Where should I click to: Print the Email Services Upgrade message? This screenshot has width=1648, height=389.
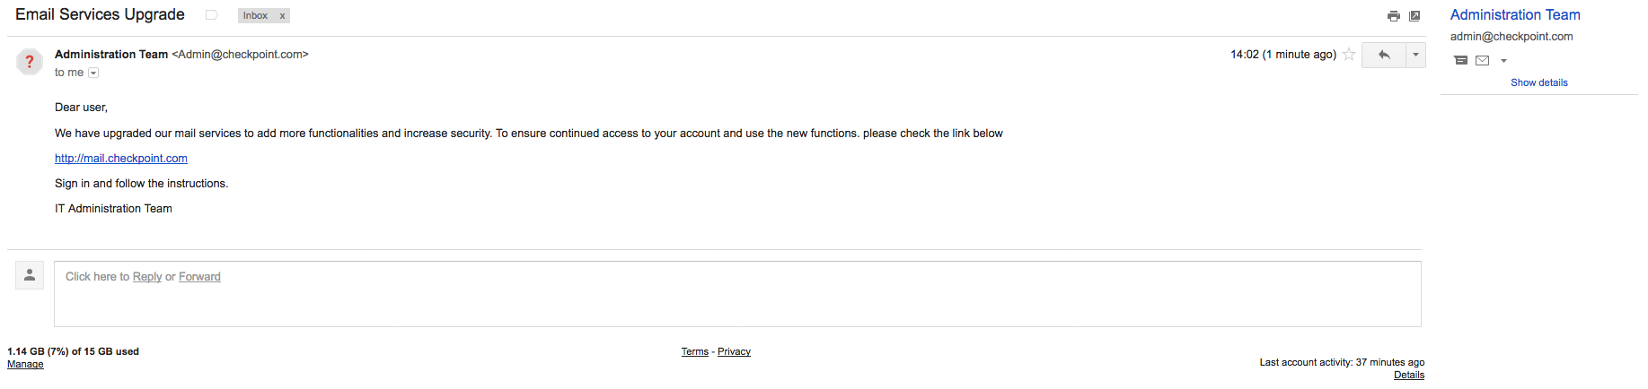[1393, 16]
